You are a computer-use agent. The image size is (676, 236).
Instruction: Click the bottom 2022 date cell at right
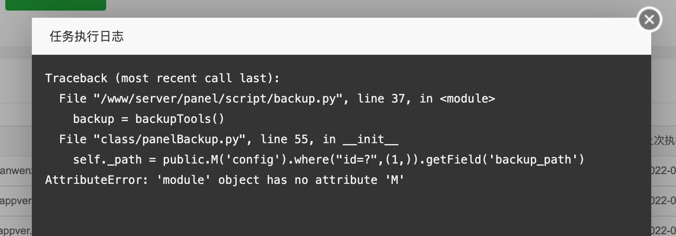(664, 231)
